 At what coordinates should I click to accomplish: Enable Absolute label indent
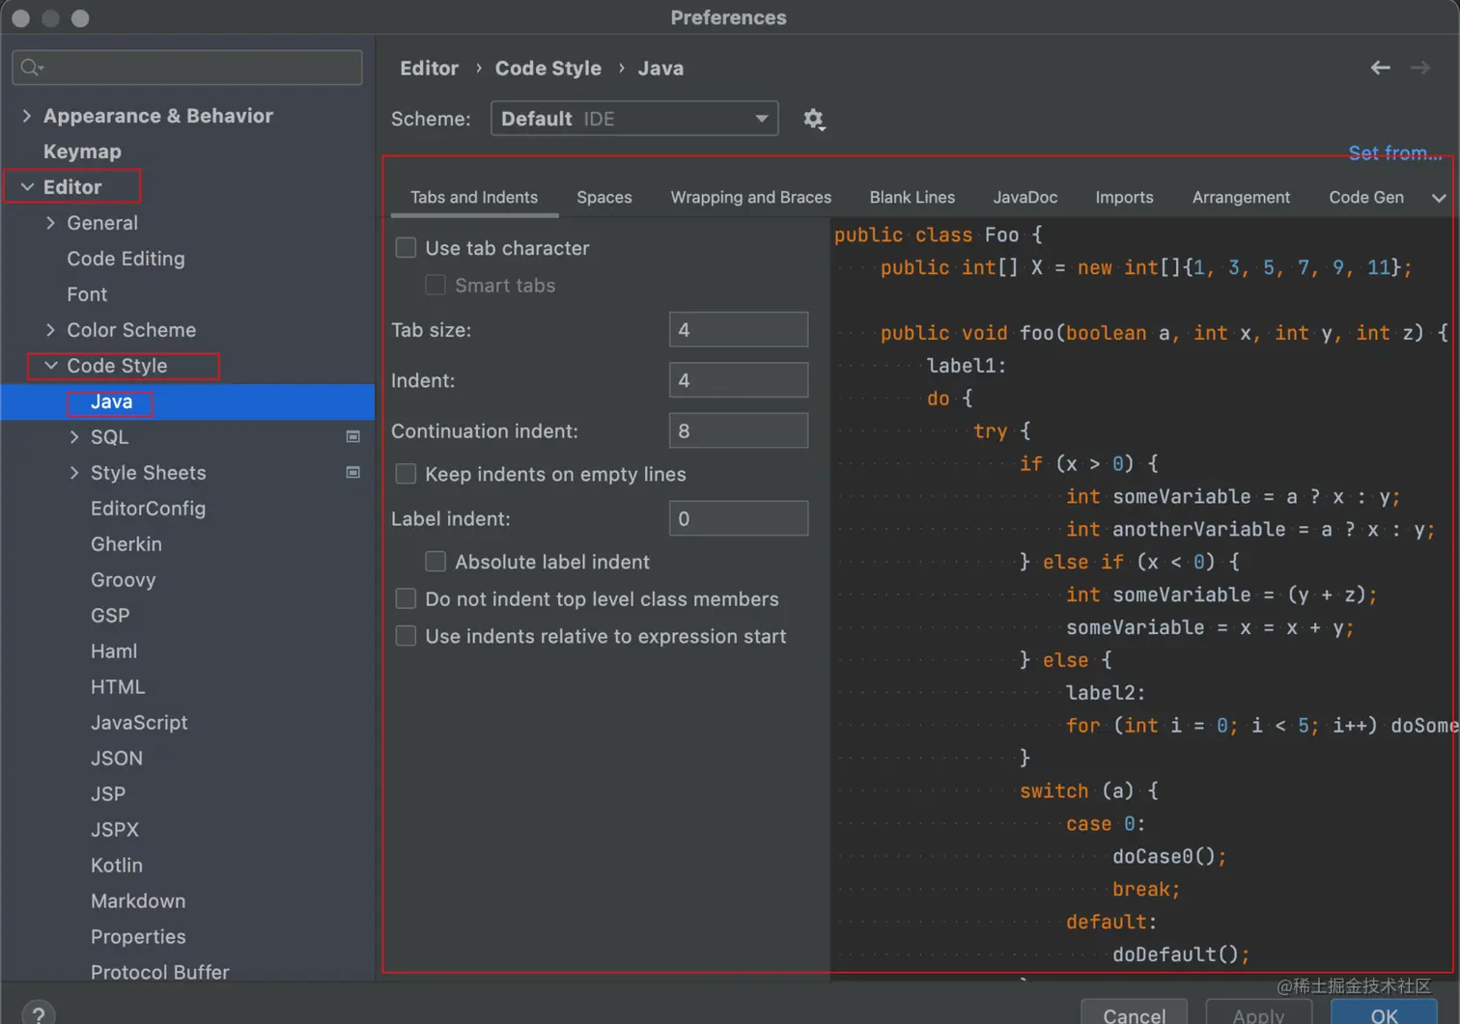(435, 562)
